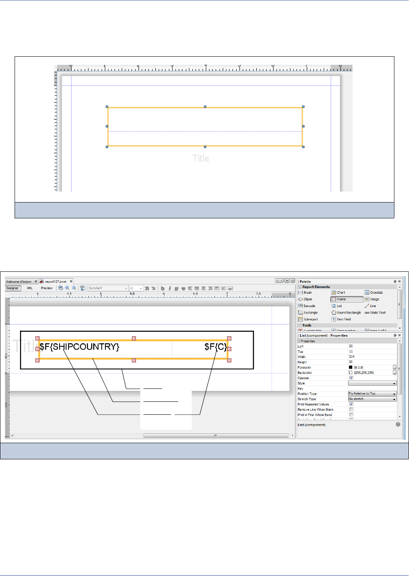Click the Width property value field

pos(373,357)
